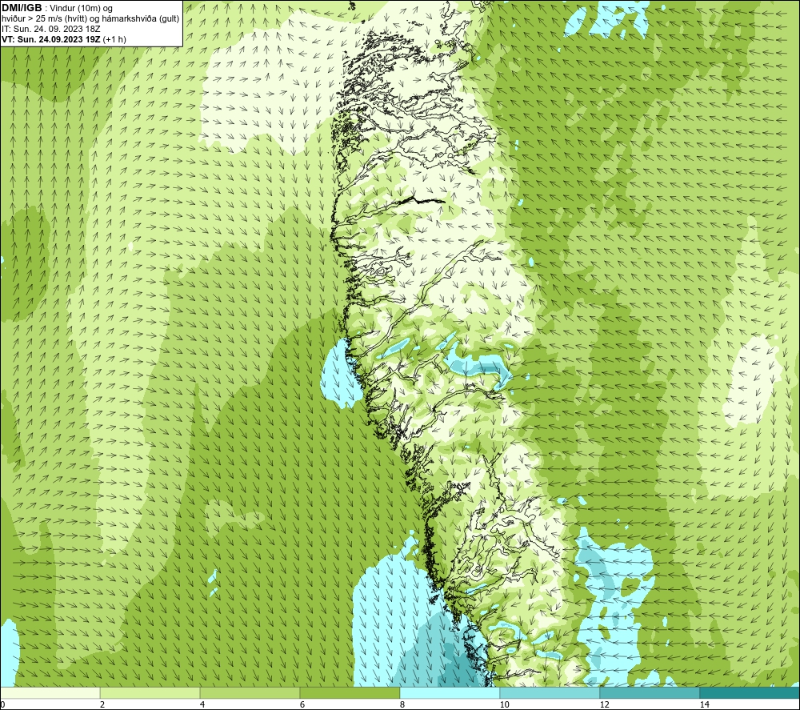Click the green 4–6 colorbar segment

click(250, 693)
